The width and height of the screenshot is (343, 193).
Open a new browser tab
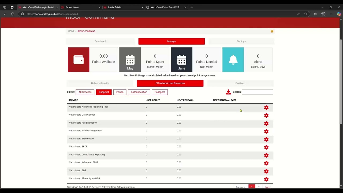point(192,7)
